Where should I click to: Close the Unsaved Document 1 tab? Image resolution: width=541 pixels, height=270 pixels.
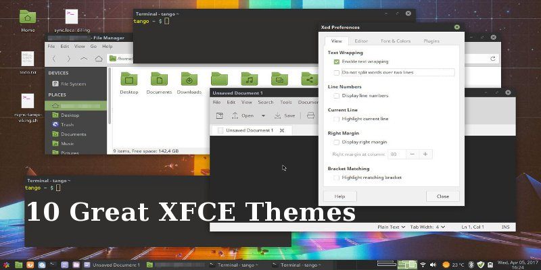pos(282,130)
